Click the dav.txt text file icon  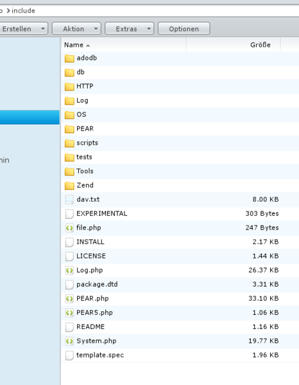coord(69,200)
